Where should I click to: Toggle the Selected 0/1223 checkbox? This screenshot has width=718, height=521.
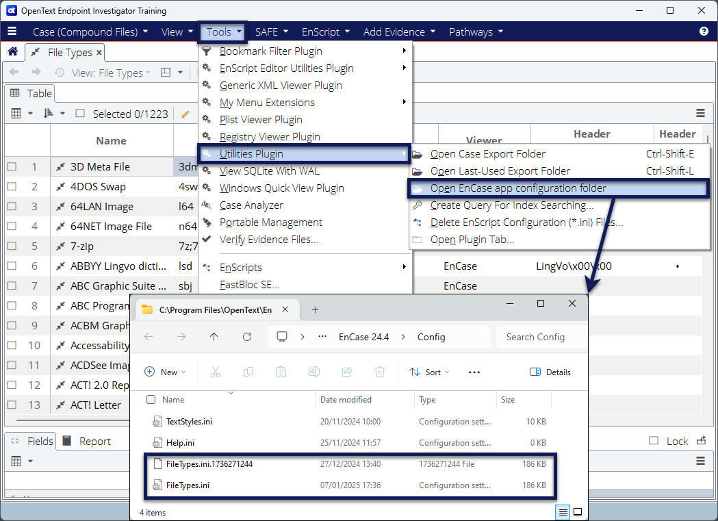pyautogui.click(x=80, y=113)
